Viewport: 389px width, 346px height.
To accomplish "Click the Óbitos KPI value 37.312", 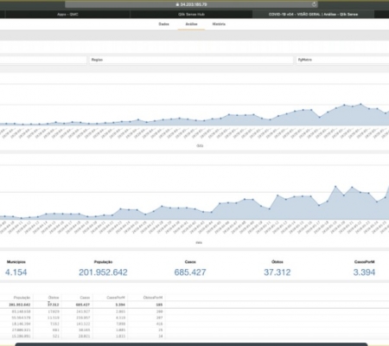I will [277, 272].
